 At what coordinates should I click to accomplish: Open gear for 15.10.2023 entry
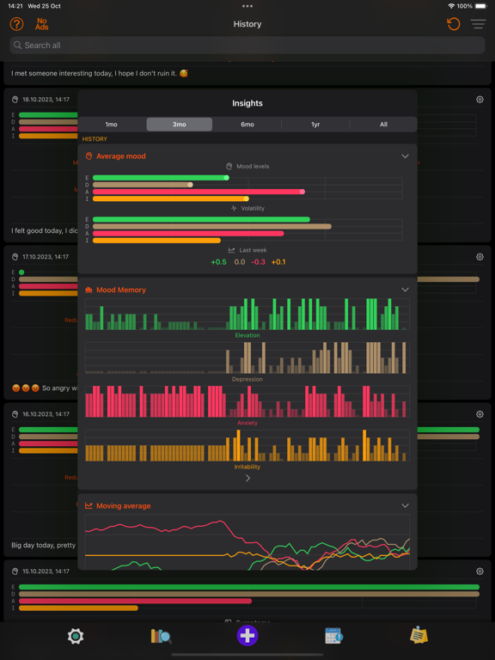pos(480,571)
